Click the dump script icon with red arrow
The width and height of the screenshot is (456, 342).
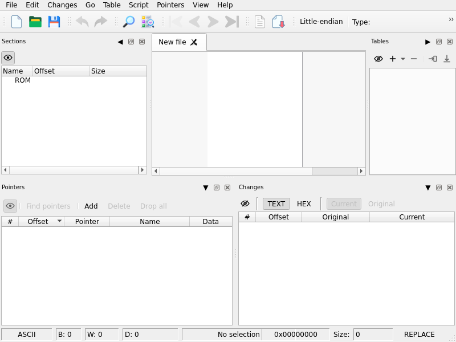278,22
